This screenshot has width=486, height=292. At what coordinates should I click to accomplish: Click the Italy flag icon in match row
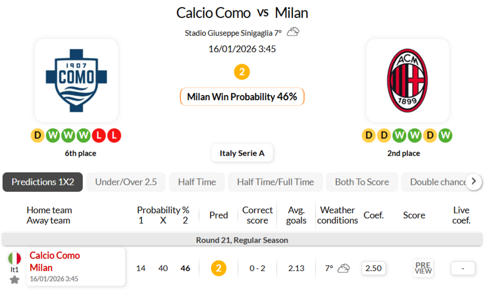(x=14, y=258)
